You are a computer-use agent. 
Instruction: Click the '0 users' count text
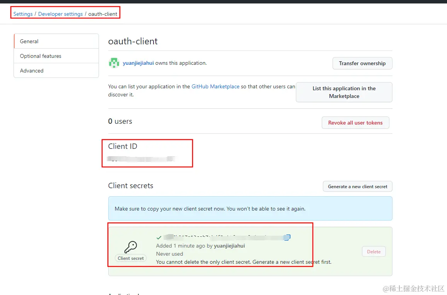pos(120,121)
